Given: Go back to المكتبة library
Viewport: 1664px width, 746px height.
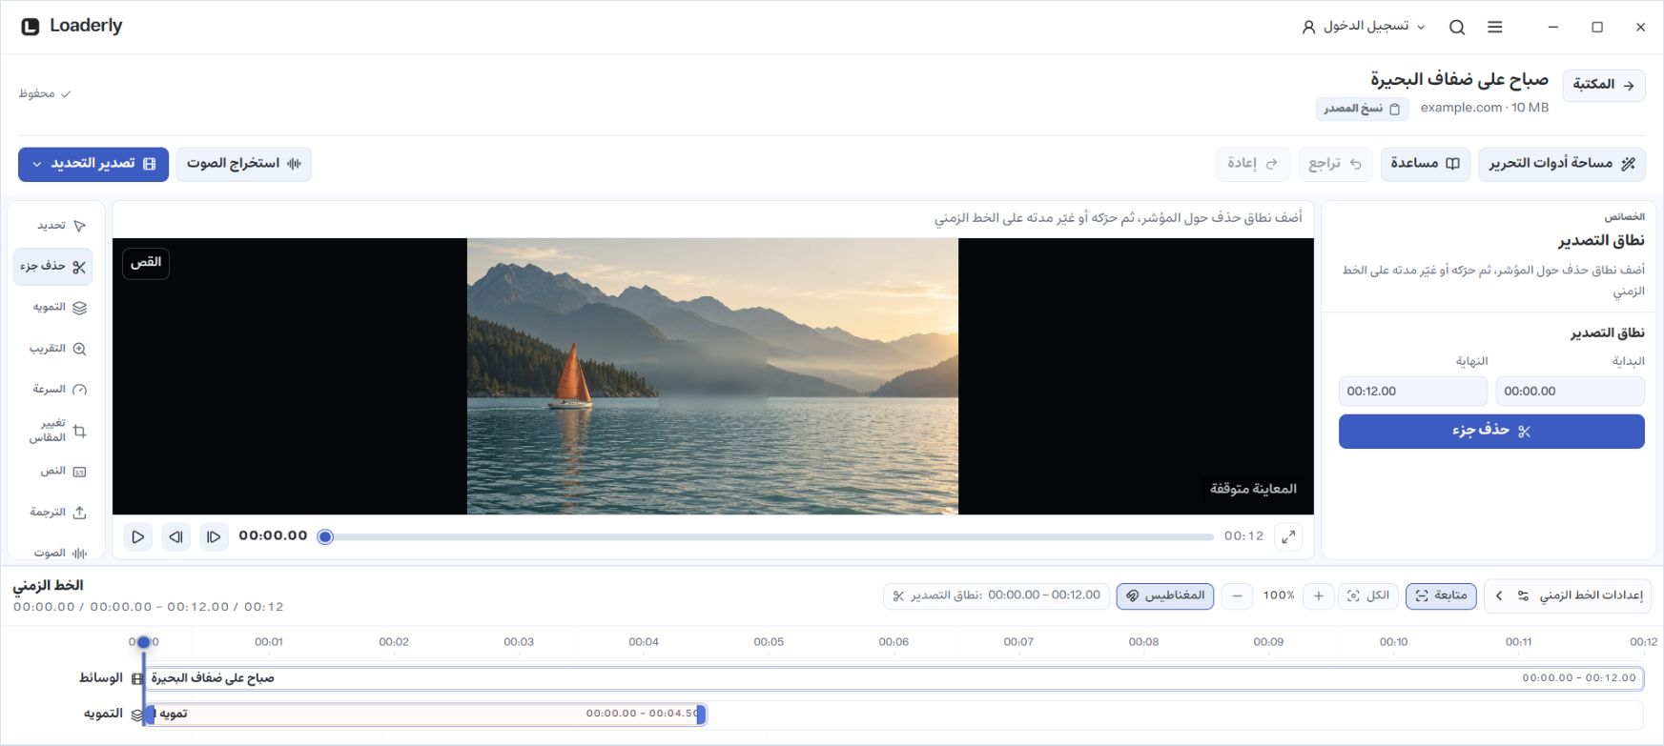Looking at the screenshot, I should [1604, 85].
